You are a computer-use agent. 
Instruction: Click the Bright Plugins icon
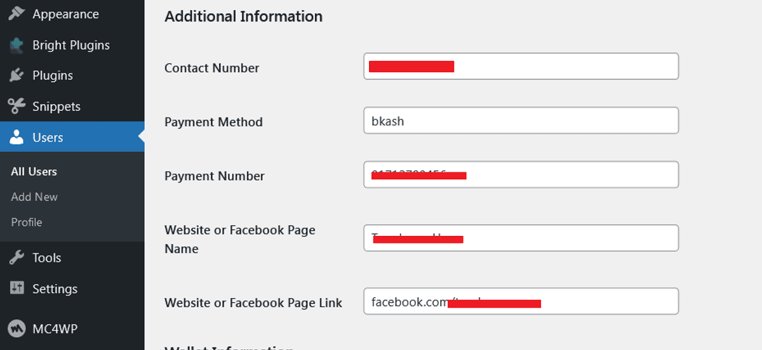pos(17,45)
